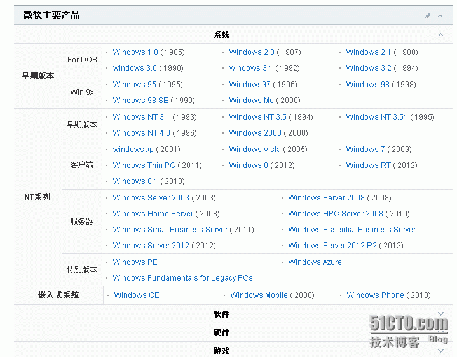Open the Windows 2.1 link
Image resolution: width=457 pixels, height=357 pixels.
tap(368, 52)
